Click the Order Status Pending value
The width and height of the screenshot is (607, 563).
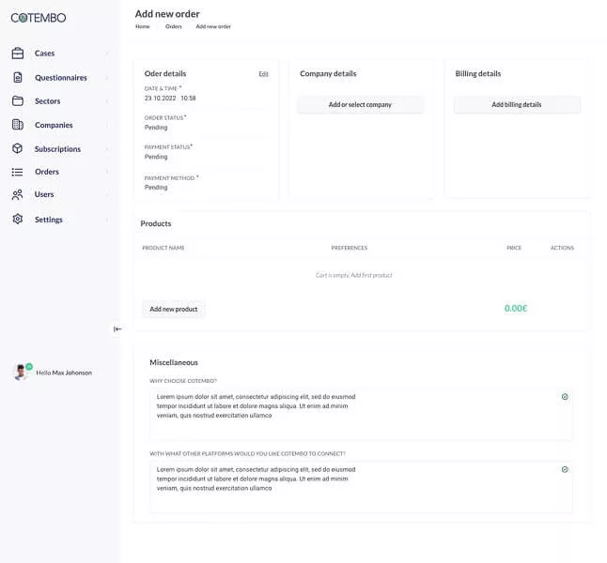156,128
